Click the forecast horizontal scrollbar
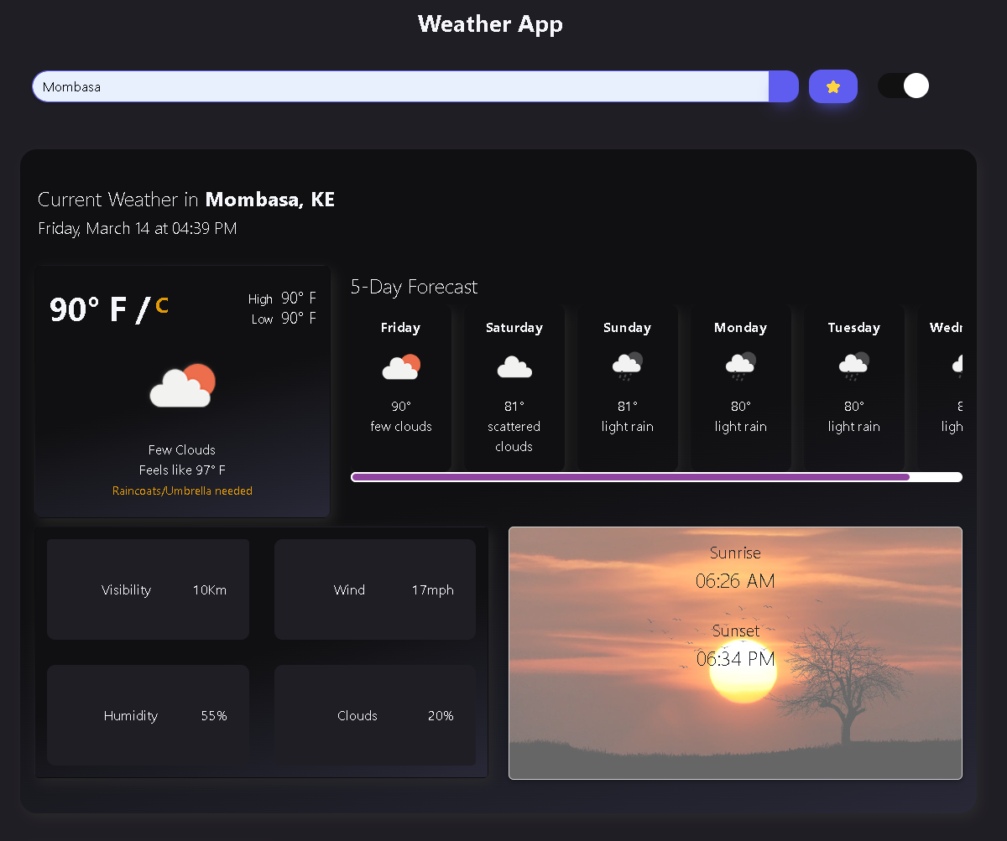 [630, 477]
